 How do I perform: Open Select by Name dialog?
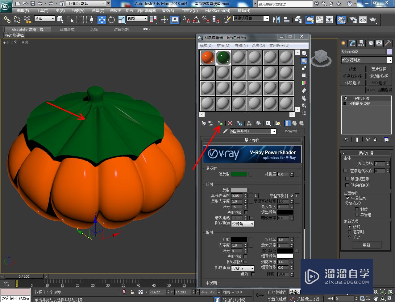(70, 20)
